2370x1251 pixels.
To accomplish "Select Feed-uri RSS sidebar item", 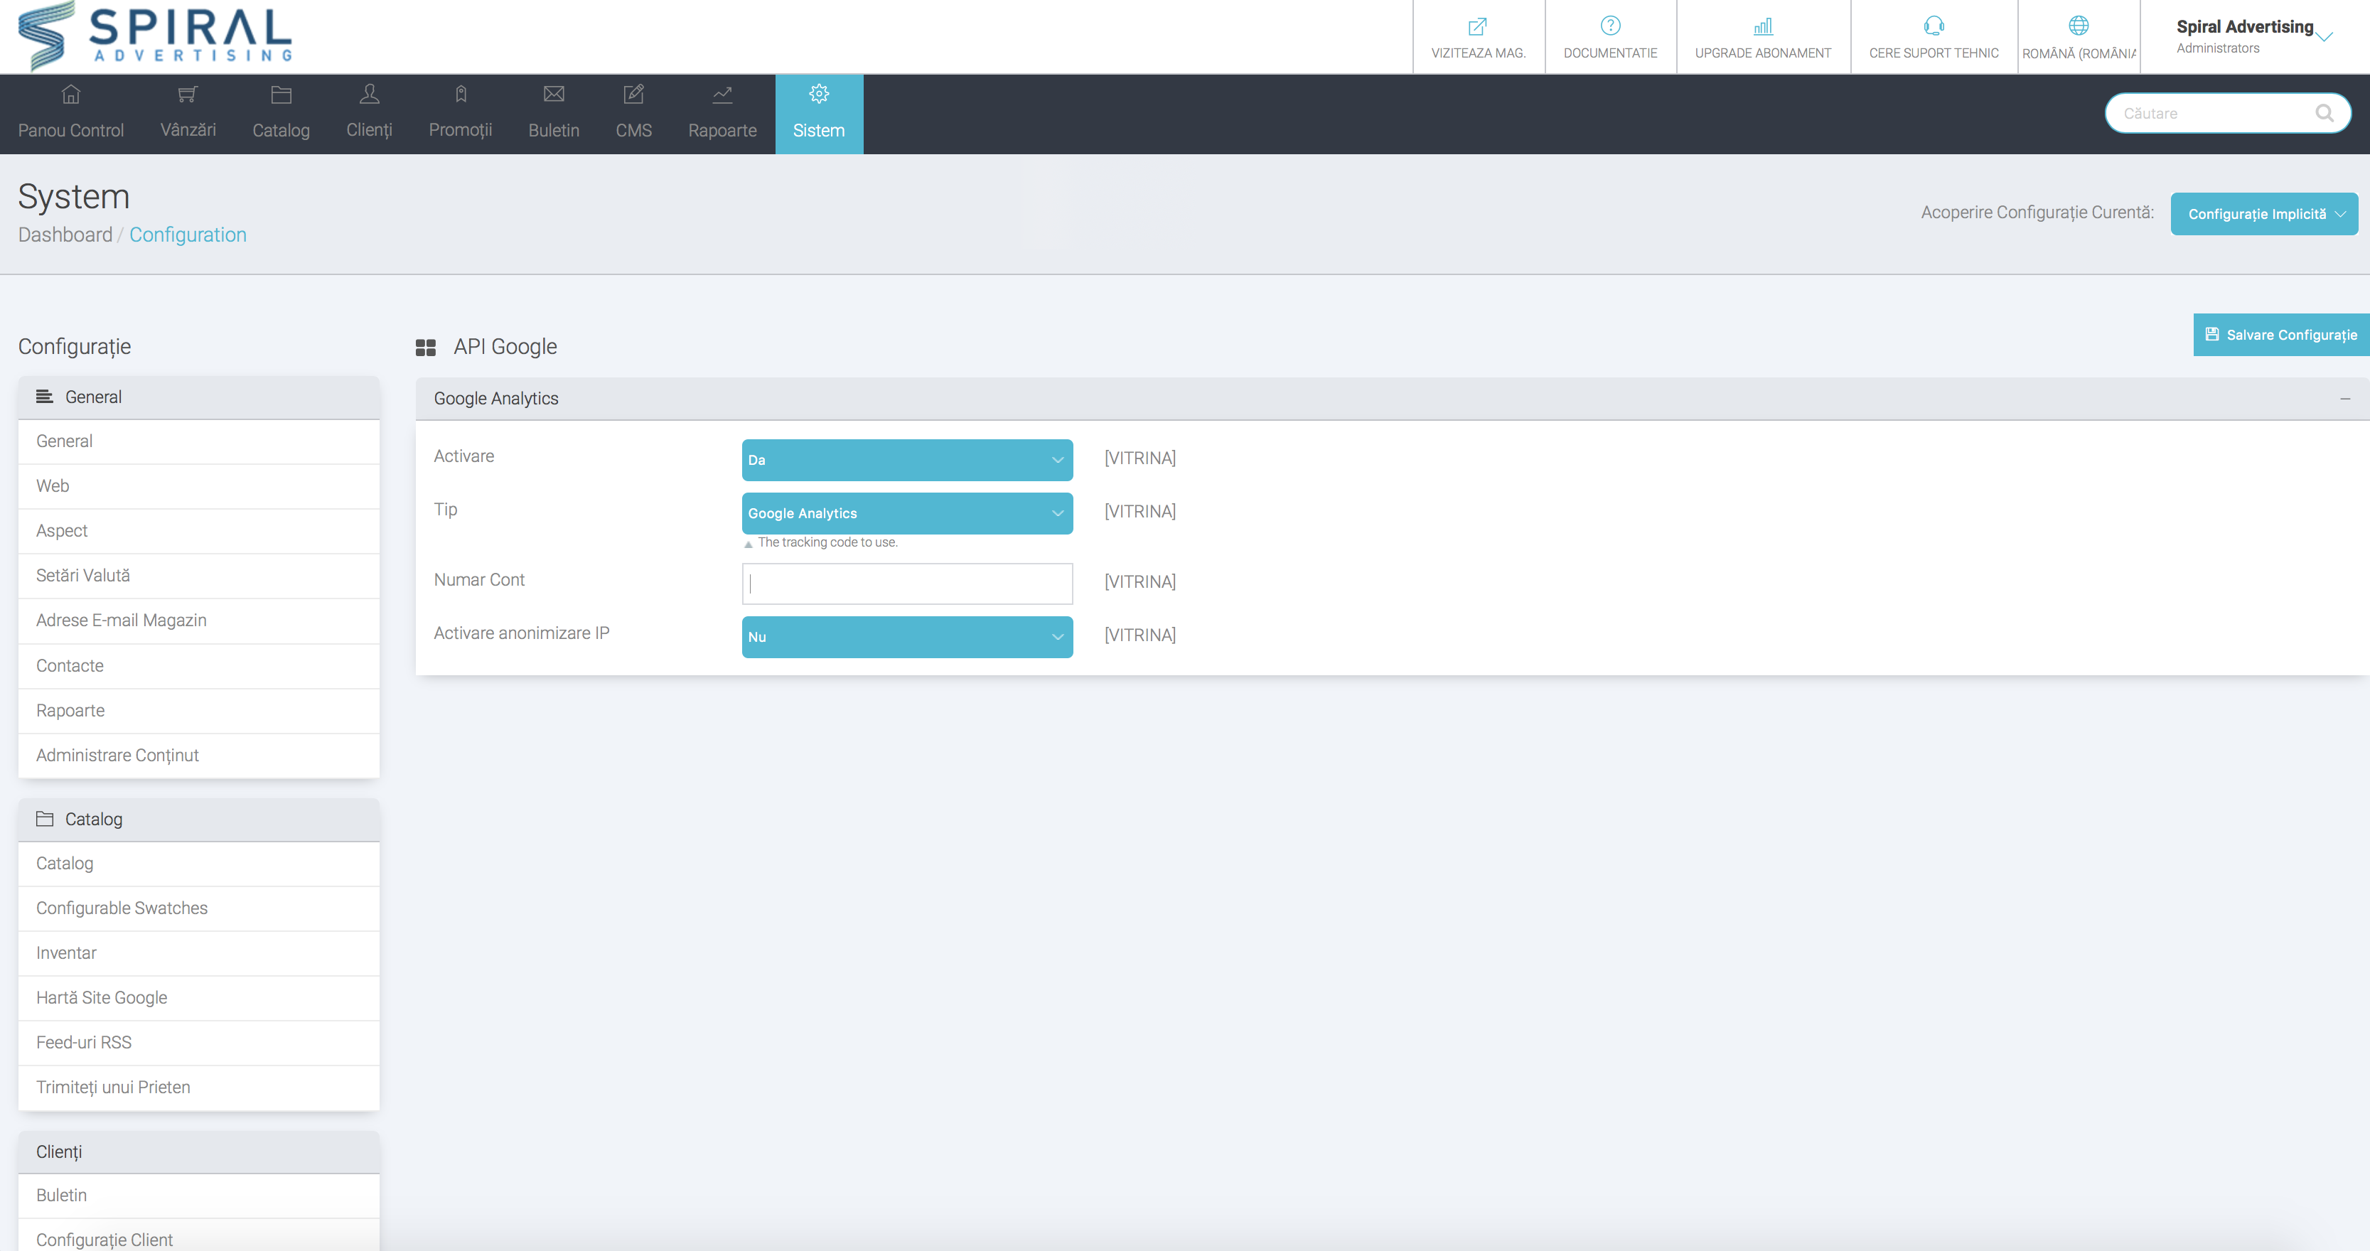I will tap(199, 1043).
